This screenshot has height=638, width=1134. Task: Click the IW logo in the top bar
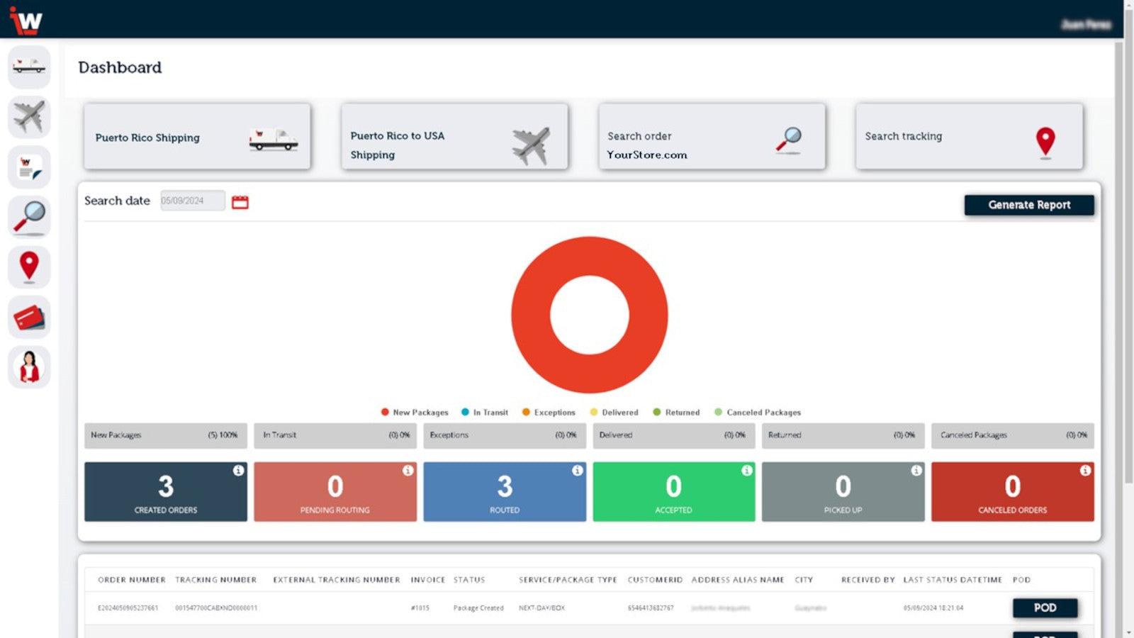[x=26, y=20]
